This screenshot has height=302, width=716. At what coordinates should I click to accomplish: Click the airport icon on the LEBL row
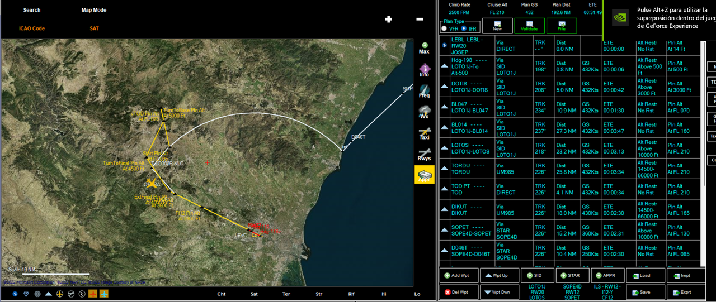pos(445,45)
